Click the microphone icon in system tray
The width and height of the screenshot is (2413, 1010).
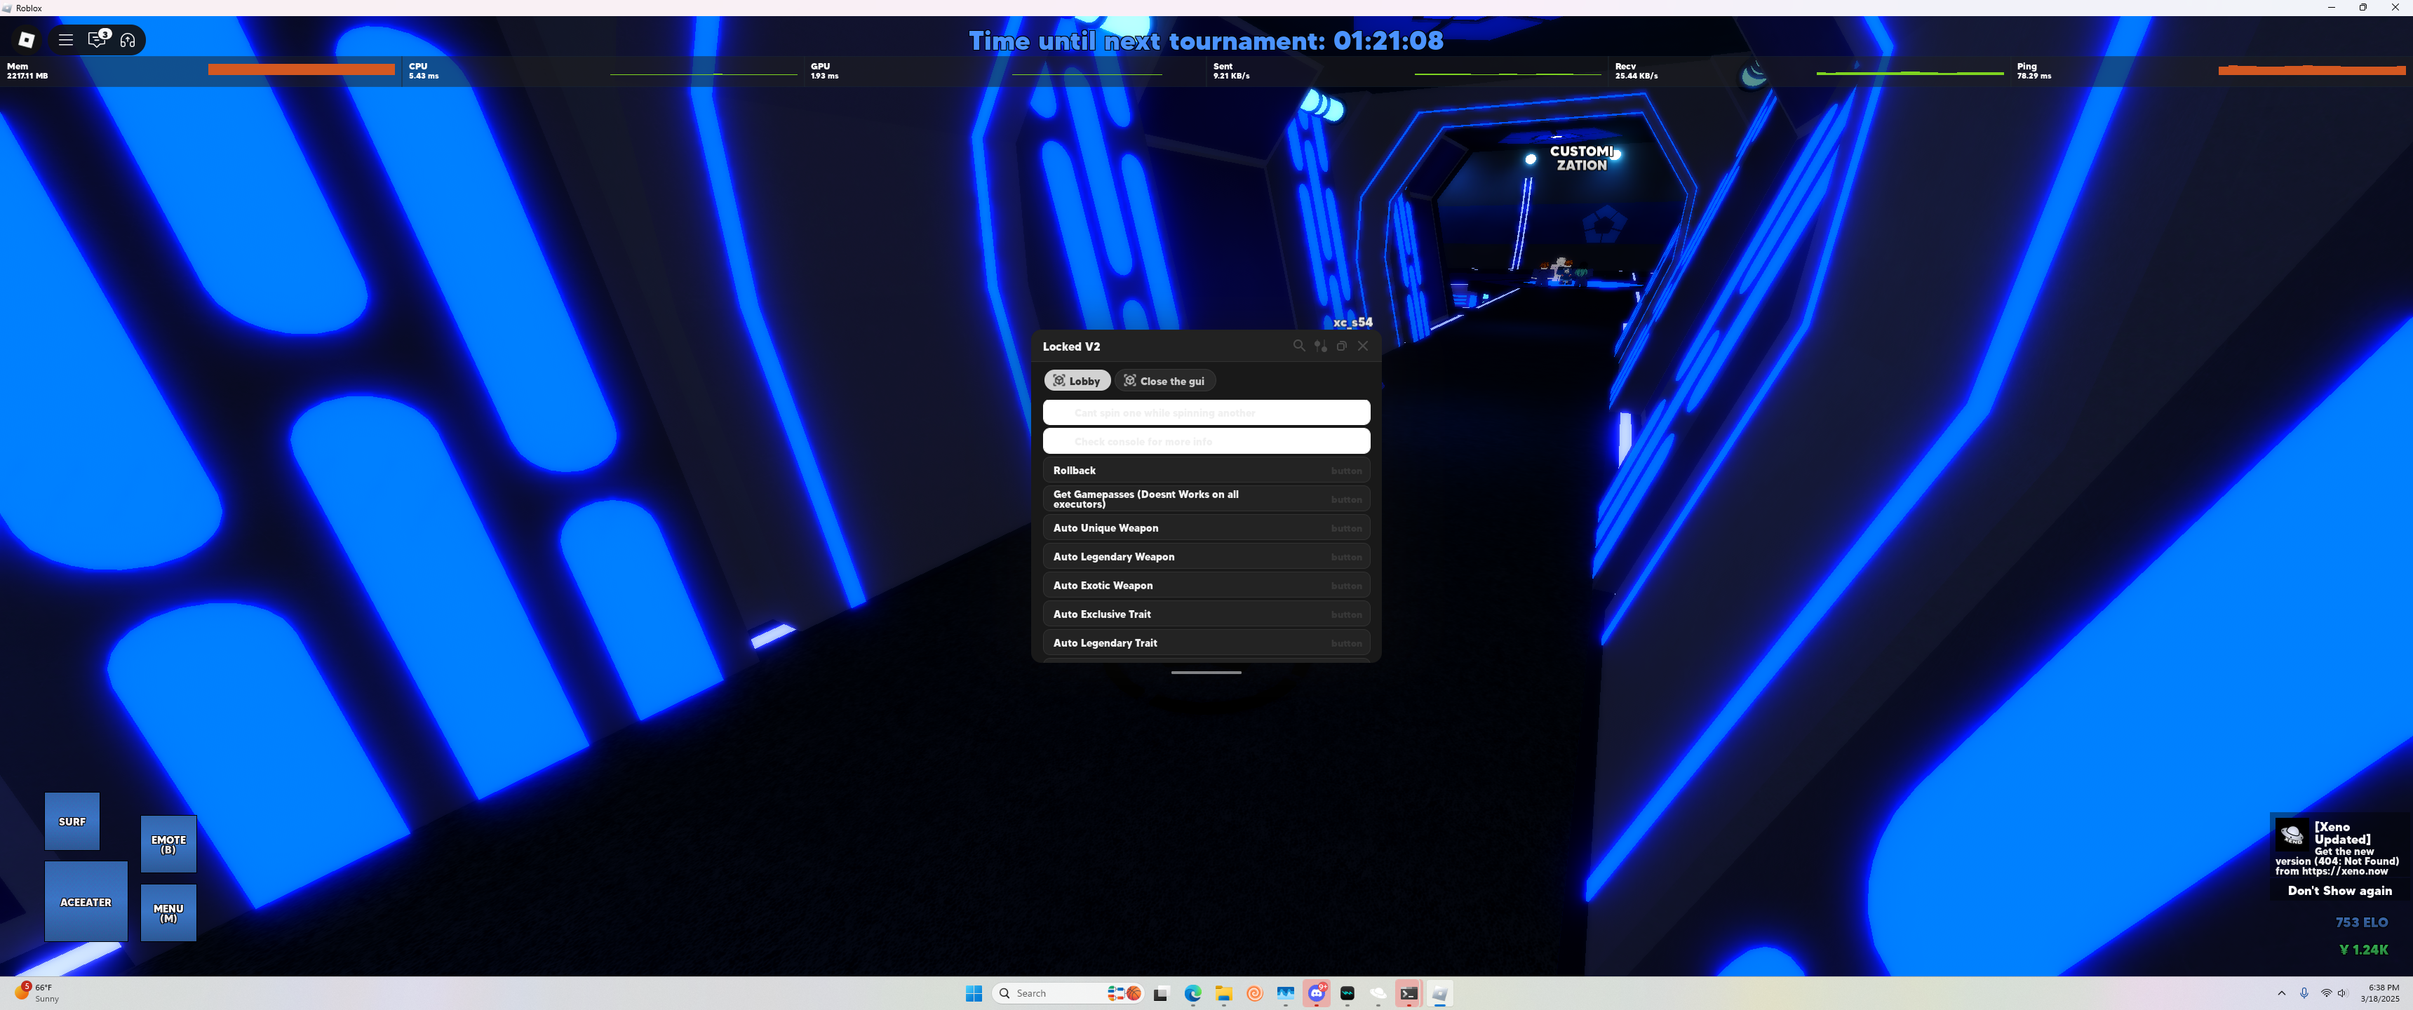tap(2304, 993)
